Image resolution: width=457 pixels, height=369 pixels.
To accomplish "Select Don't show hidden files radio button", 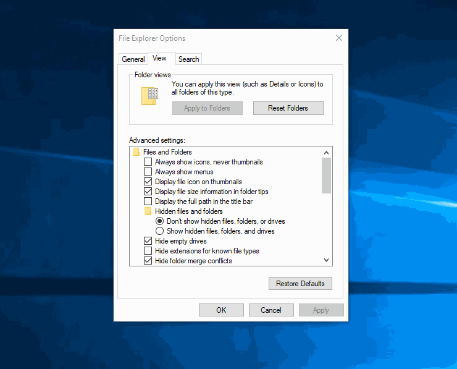I will click(x=159, y=221).
